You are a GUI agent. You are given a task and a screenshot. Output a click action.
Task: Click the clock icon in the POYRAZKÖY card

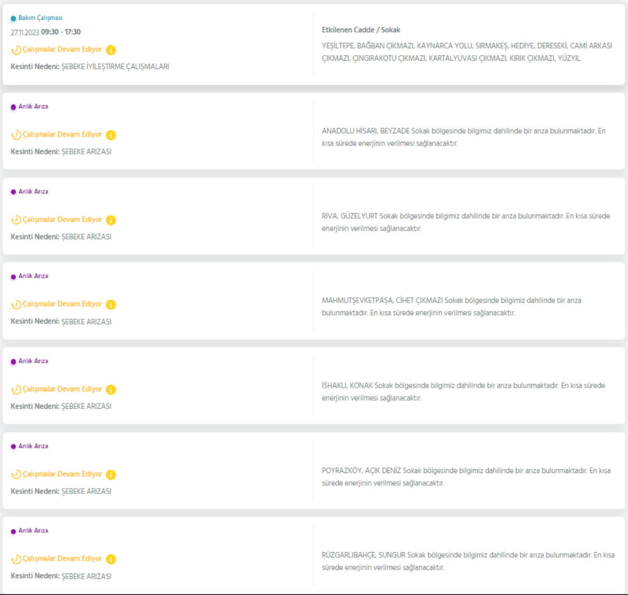click(16, 475)
